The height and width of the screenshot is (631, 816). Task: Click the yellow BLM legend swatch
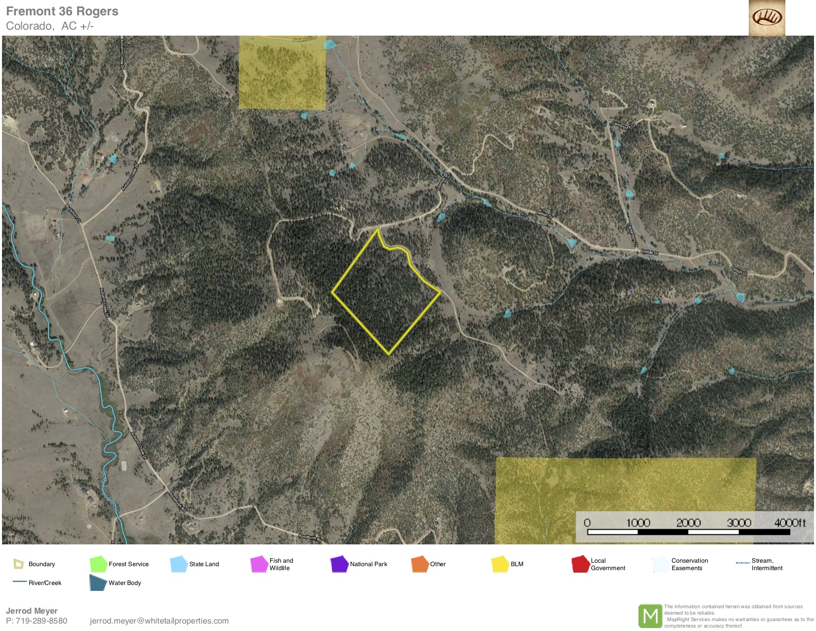pos(500,564)
